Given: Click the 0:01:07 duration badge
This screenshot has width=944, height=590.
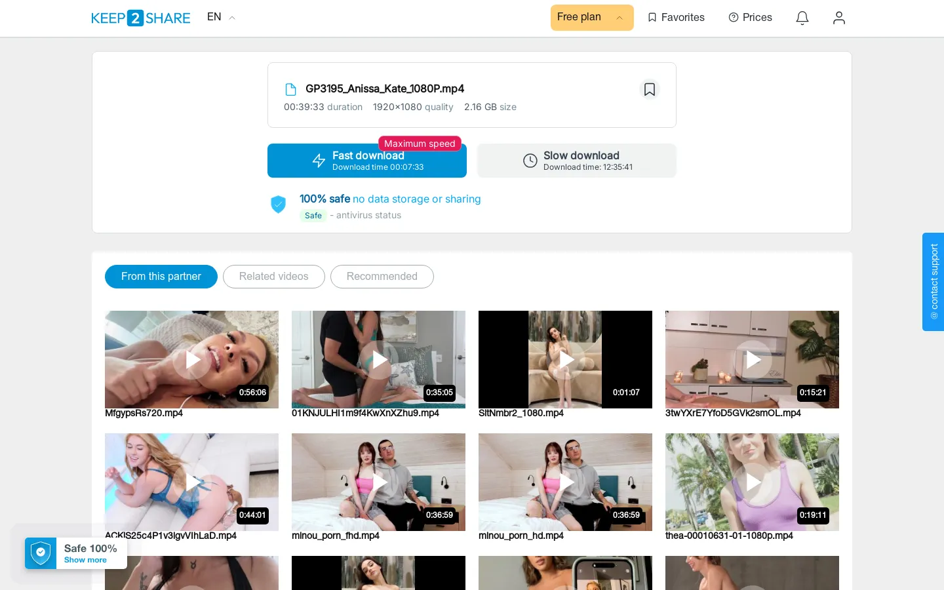Looking at the screenshot, I should click(626, 393).
